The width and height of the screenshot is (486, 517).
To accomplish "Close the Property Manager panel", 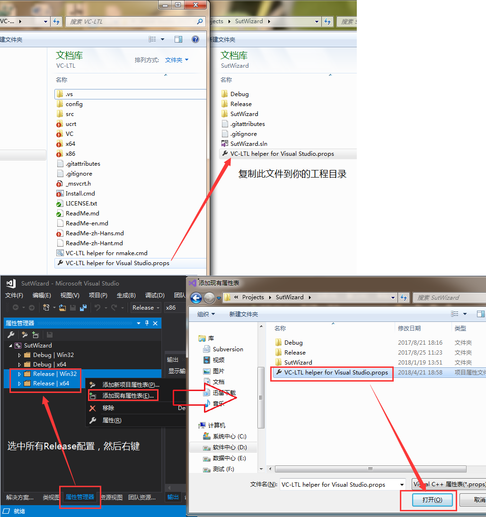I will [x=155, y=323].
